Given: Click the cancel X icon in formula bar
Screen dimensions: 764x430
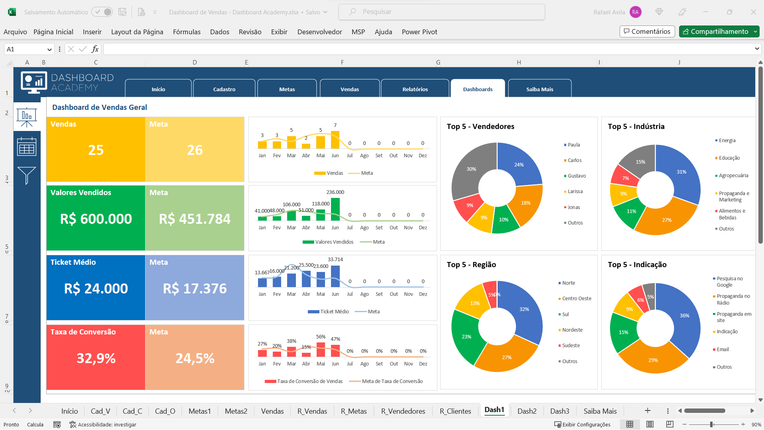Looking at the screenshot, I should pyautogui.click(x=71, y=49).
